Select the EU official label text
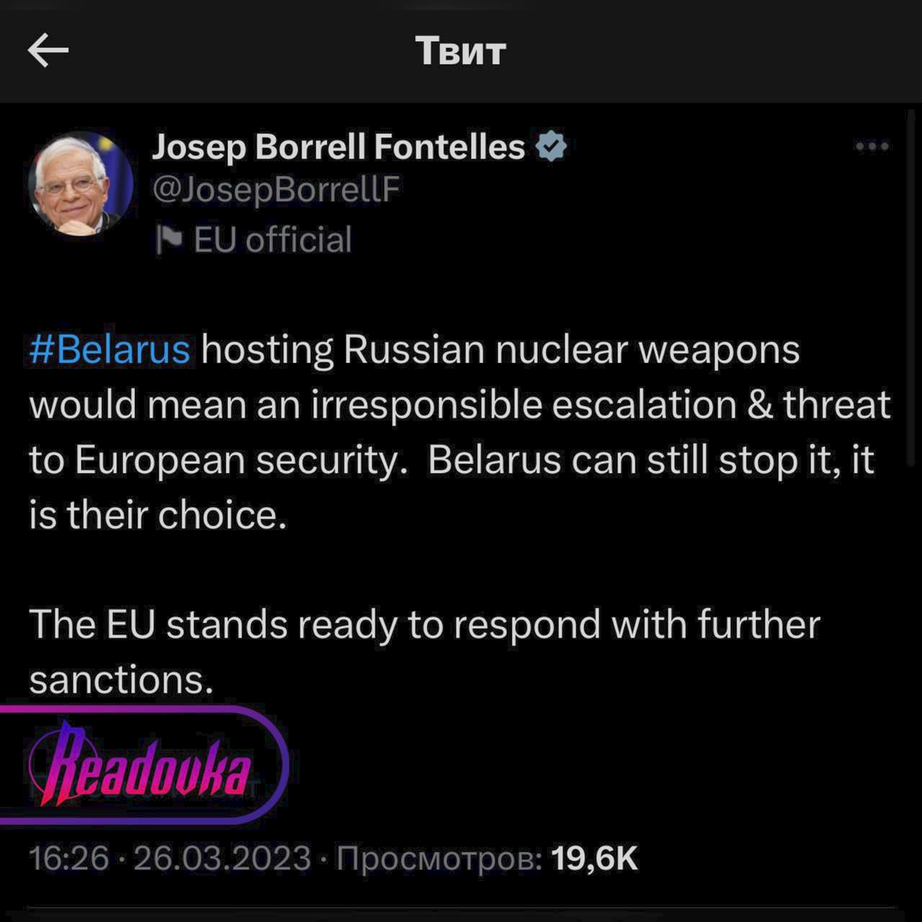 click(x=272, y=240)
